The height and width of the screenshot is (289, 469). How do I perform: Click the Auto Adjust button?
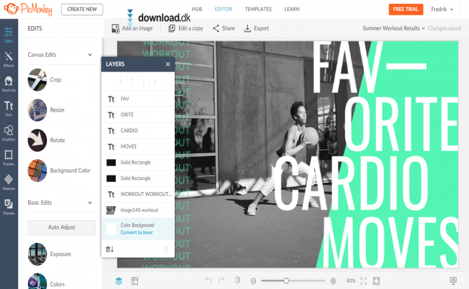pyautogui.click(x=62, y=227)
